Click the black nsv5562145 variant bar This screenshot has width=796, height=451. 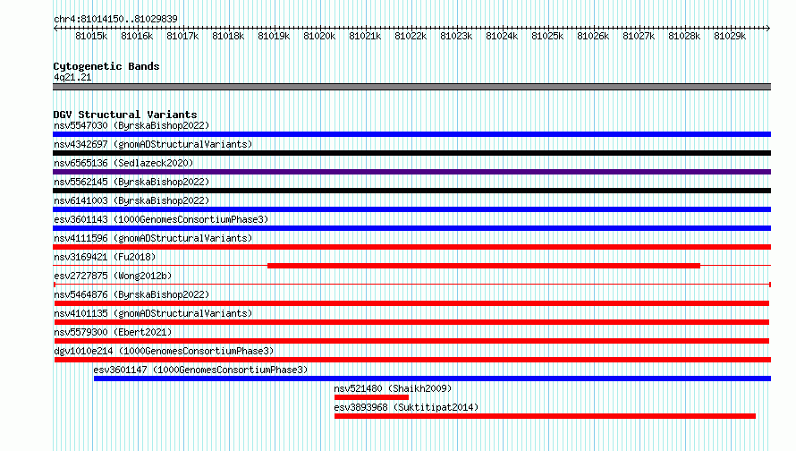coord(411,191)
